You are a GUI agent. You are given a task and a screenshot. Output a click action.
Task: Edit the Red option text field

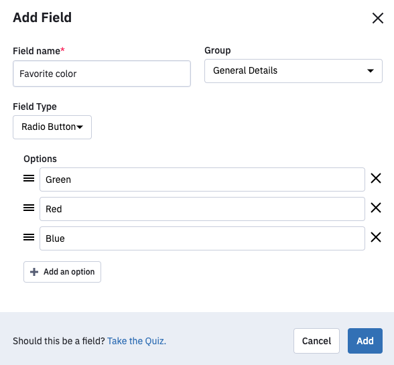point(202,209)
